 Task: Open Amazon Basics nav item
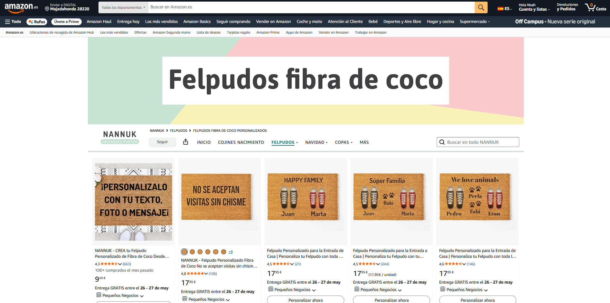[197, 22]
